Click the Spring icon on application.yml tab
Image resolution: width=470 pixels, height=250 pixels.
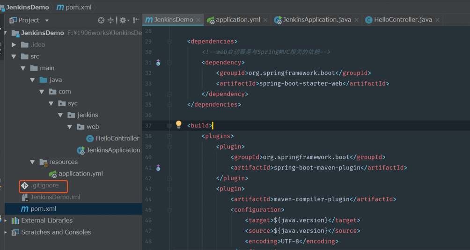click(x=211, y=20)
